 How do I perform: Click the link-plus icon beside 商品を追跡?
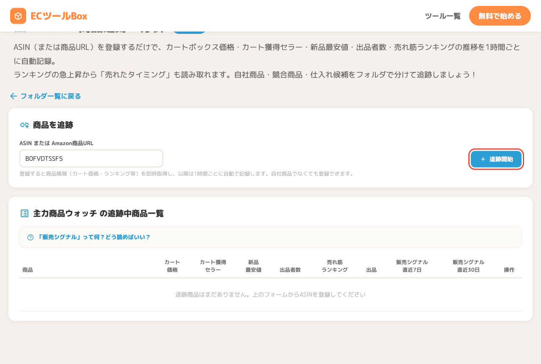pos(25,125)
